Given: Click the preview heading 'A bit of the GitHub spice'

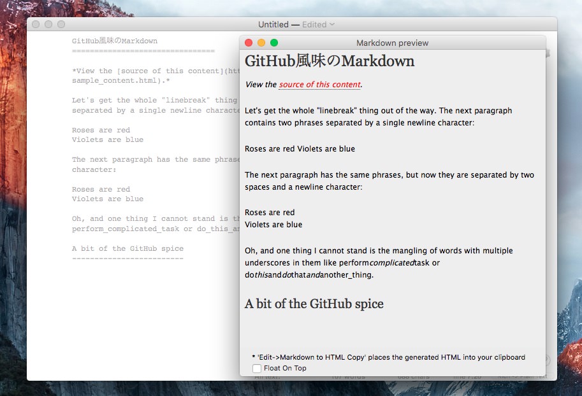Looking at the screenshot, I should (314, 304).
